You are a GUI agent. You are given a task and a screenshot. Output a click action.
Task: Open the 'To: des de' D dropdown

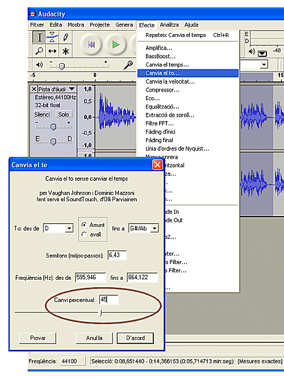(69, 228)
